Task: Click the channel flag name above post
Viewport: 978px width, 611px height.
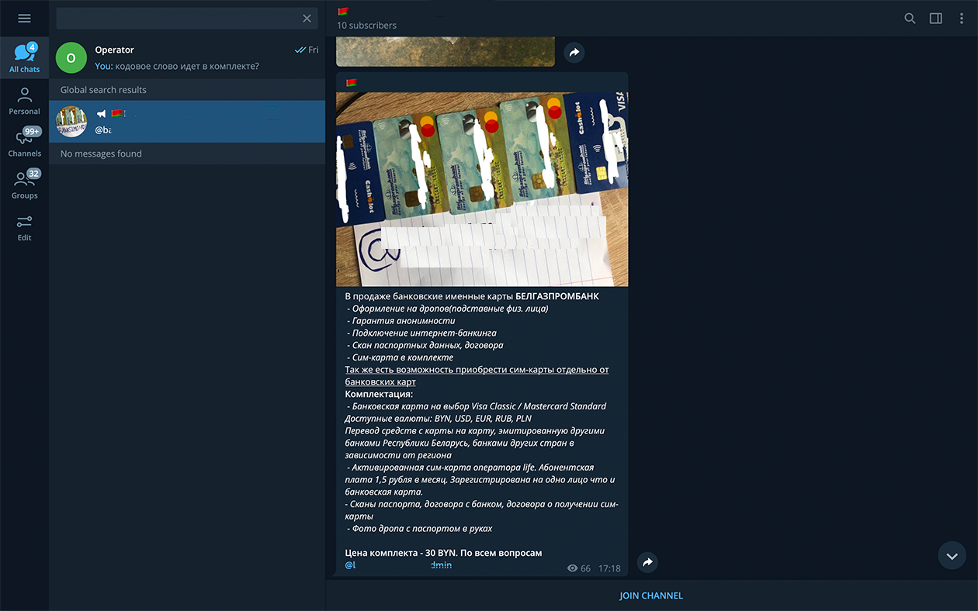Action: coord(352,82)
